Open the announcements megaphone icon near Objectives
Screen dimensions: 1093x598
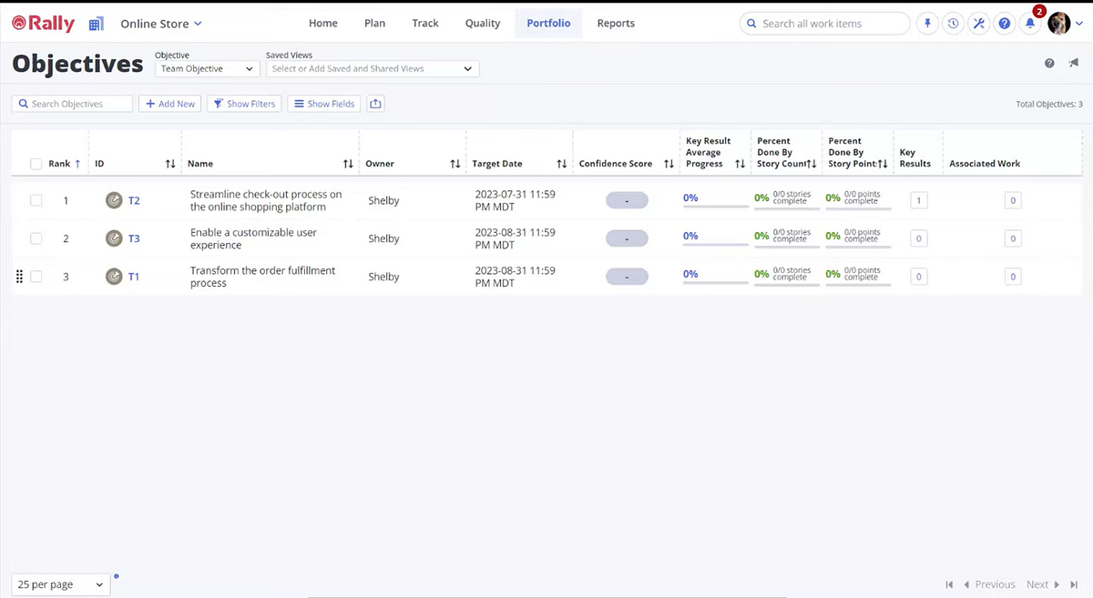(x=1073, y=63)
